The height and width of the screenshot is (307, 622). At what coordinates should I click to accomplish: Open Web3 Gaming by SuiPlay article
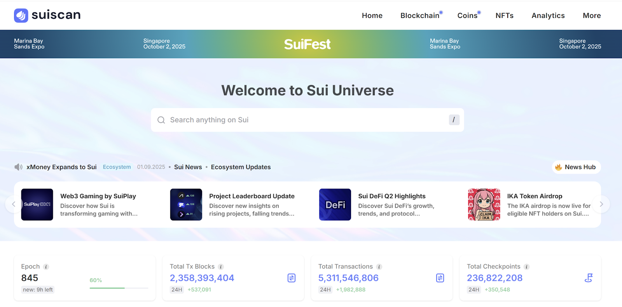(x=98, y=196)
